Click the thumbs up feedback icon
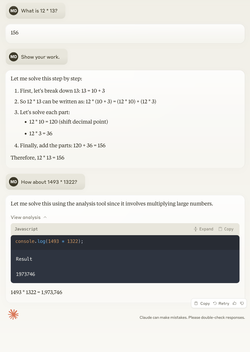Screen dimensions: 250x352 click(x=234, y=303)
